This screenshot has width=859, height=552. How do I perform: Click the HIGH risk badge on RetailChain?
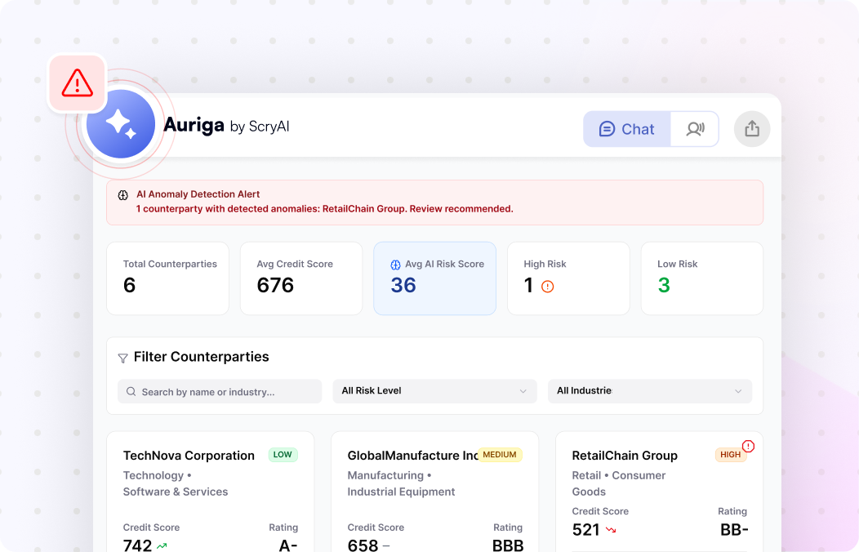pyautogui.click(x=730, y=455)
